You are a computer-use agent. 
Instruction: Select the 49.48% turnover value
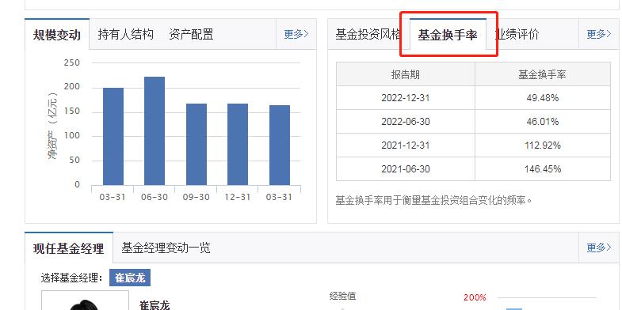(x=542, y=98)
